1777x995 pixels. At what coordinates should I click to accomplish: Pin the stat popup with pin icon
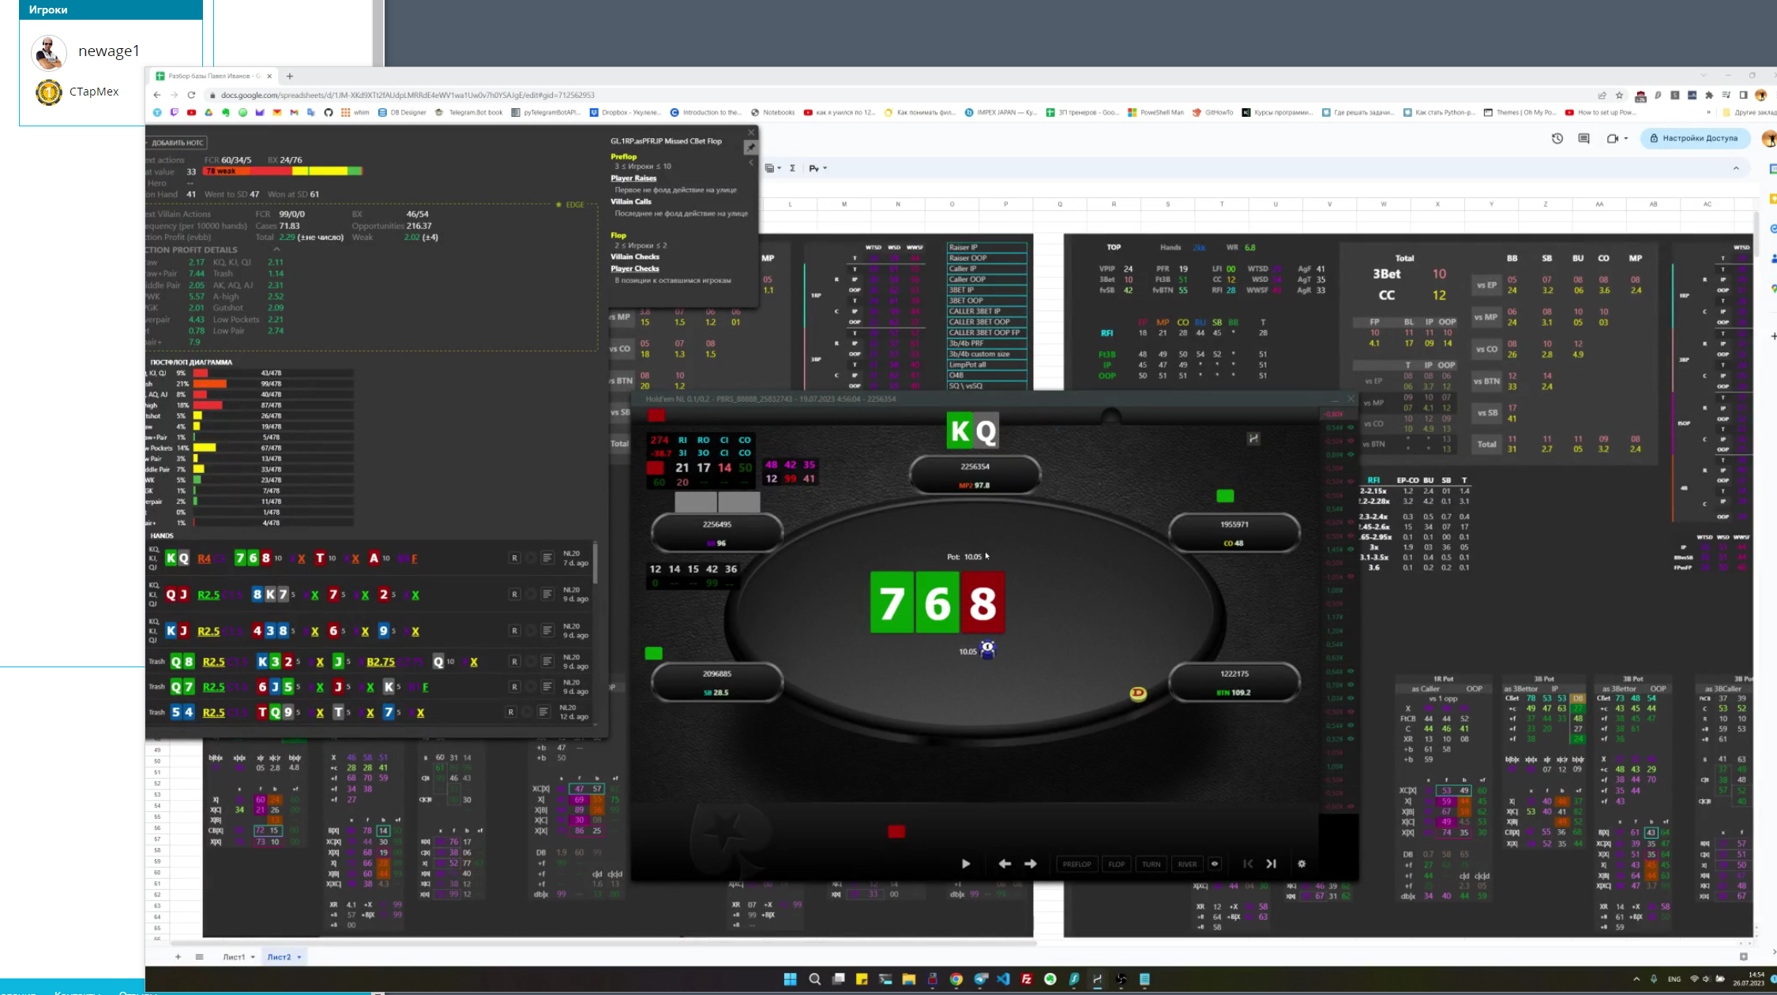point(750,147)
